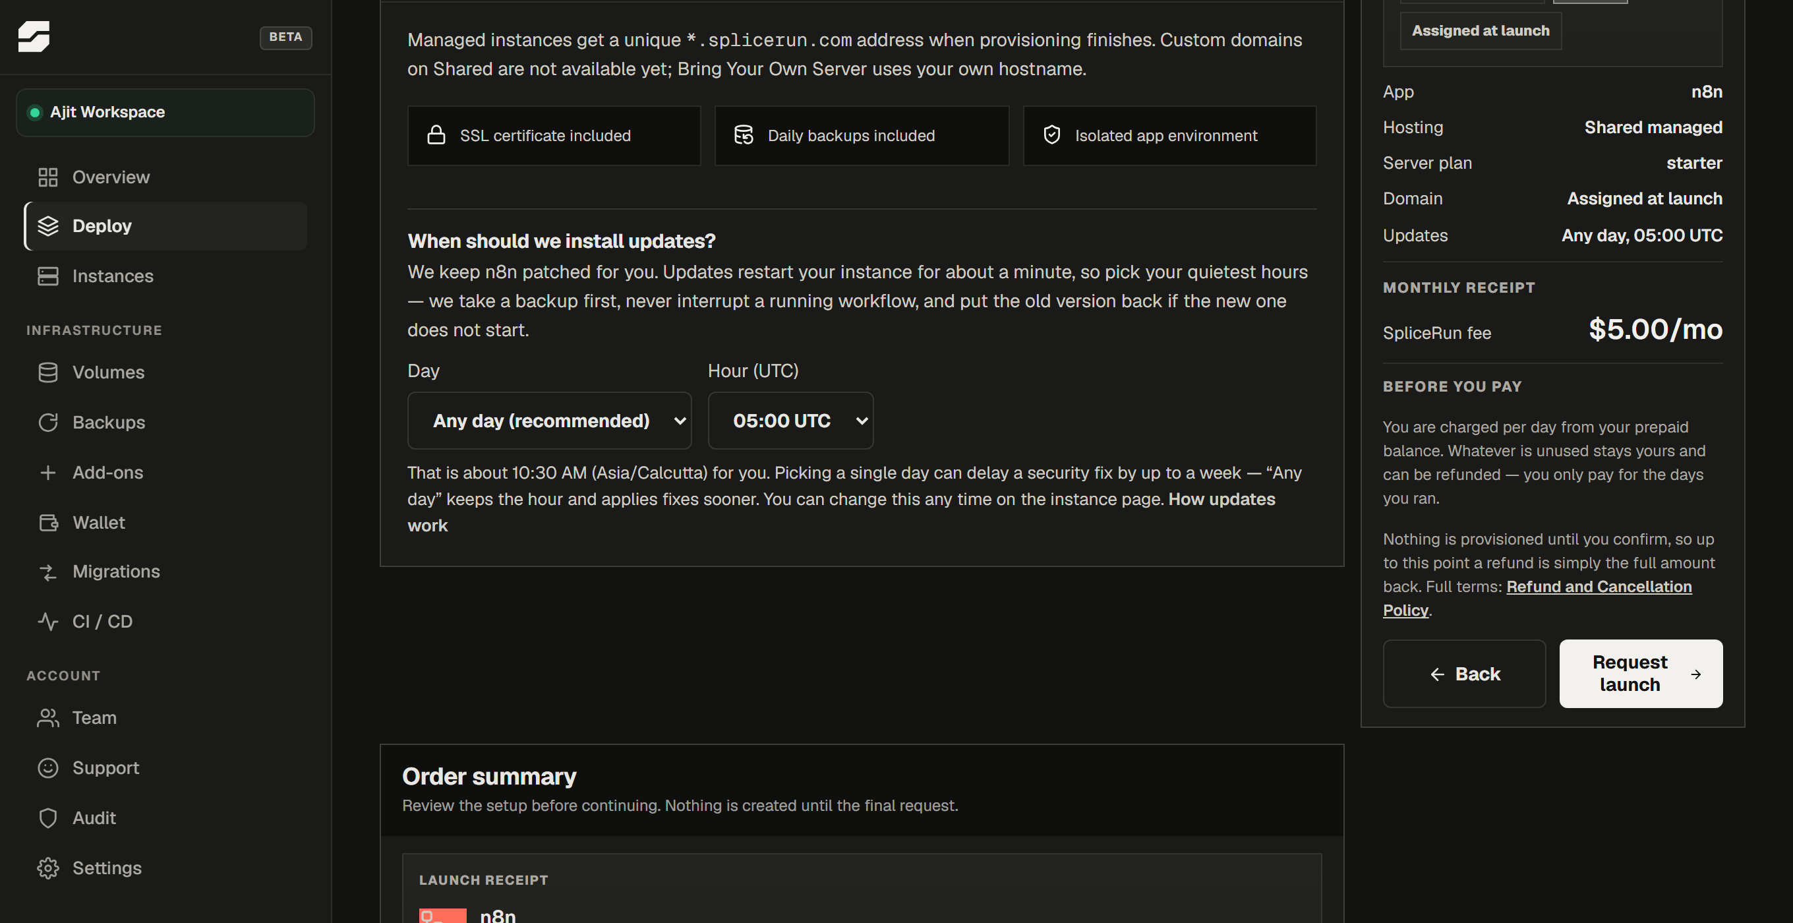1793x923 pixels.
Task: Open Migrations via the arrows icon
Action: click(x=47, y=572)
